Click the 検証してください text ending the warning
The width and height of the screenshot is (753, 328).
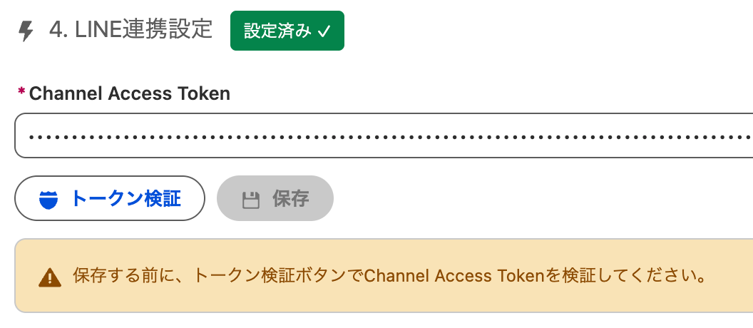(x=627, y=276)
